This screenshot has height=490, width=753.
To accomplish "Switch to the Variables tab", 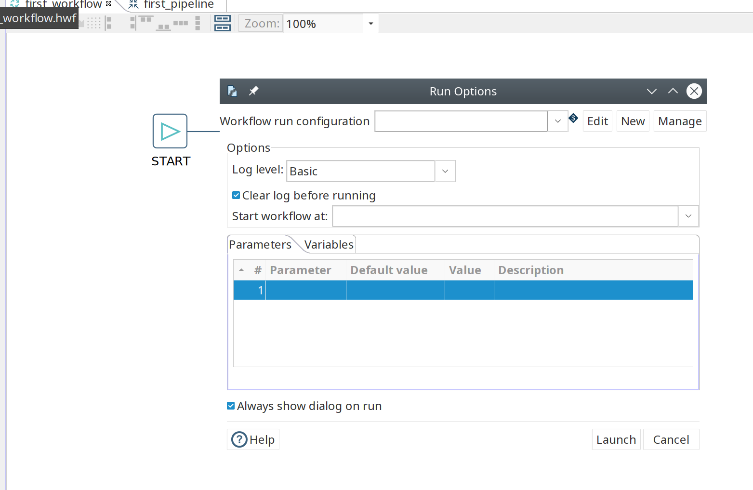I will [x=329, y=245].
